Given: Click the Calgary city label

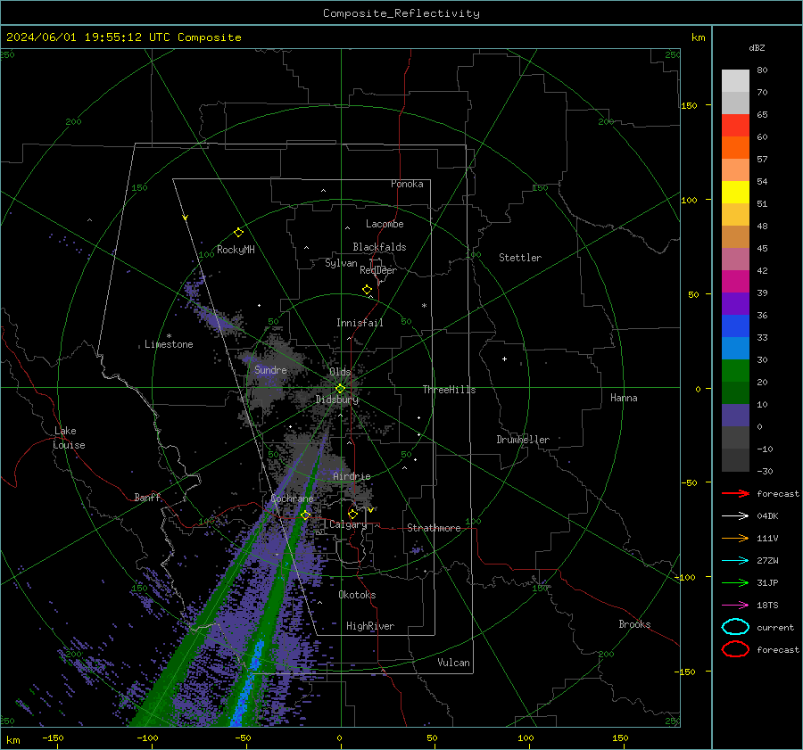Looking at the screenshot, I should 348,524.
